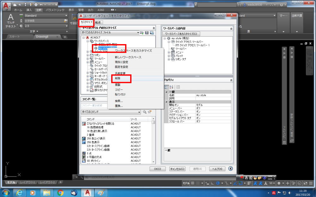Open Google Chrome from the taskbar

point(60,193)
